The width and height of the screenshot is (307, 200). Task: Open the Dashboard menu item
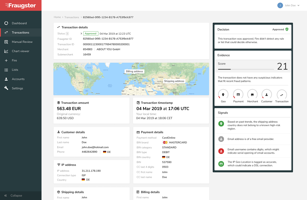(19, 23)
